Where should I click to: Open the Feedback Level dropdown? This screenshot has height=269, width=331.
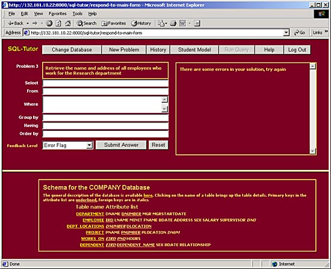(90, 145)
